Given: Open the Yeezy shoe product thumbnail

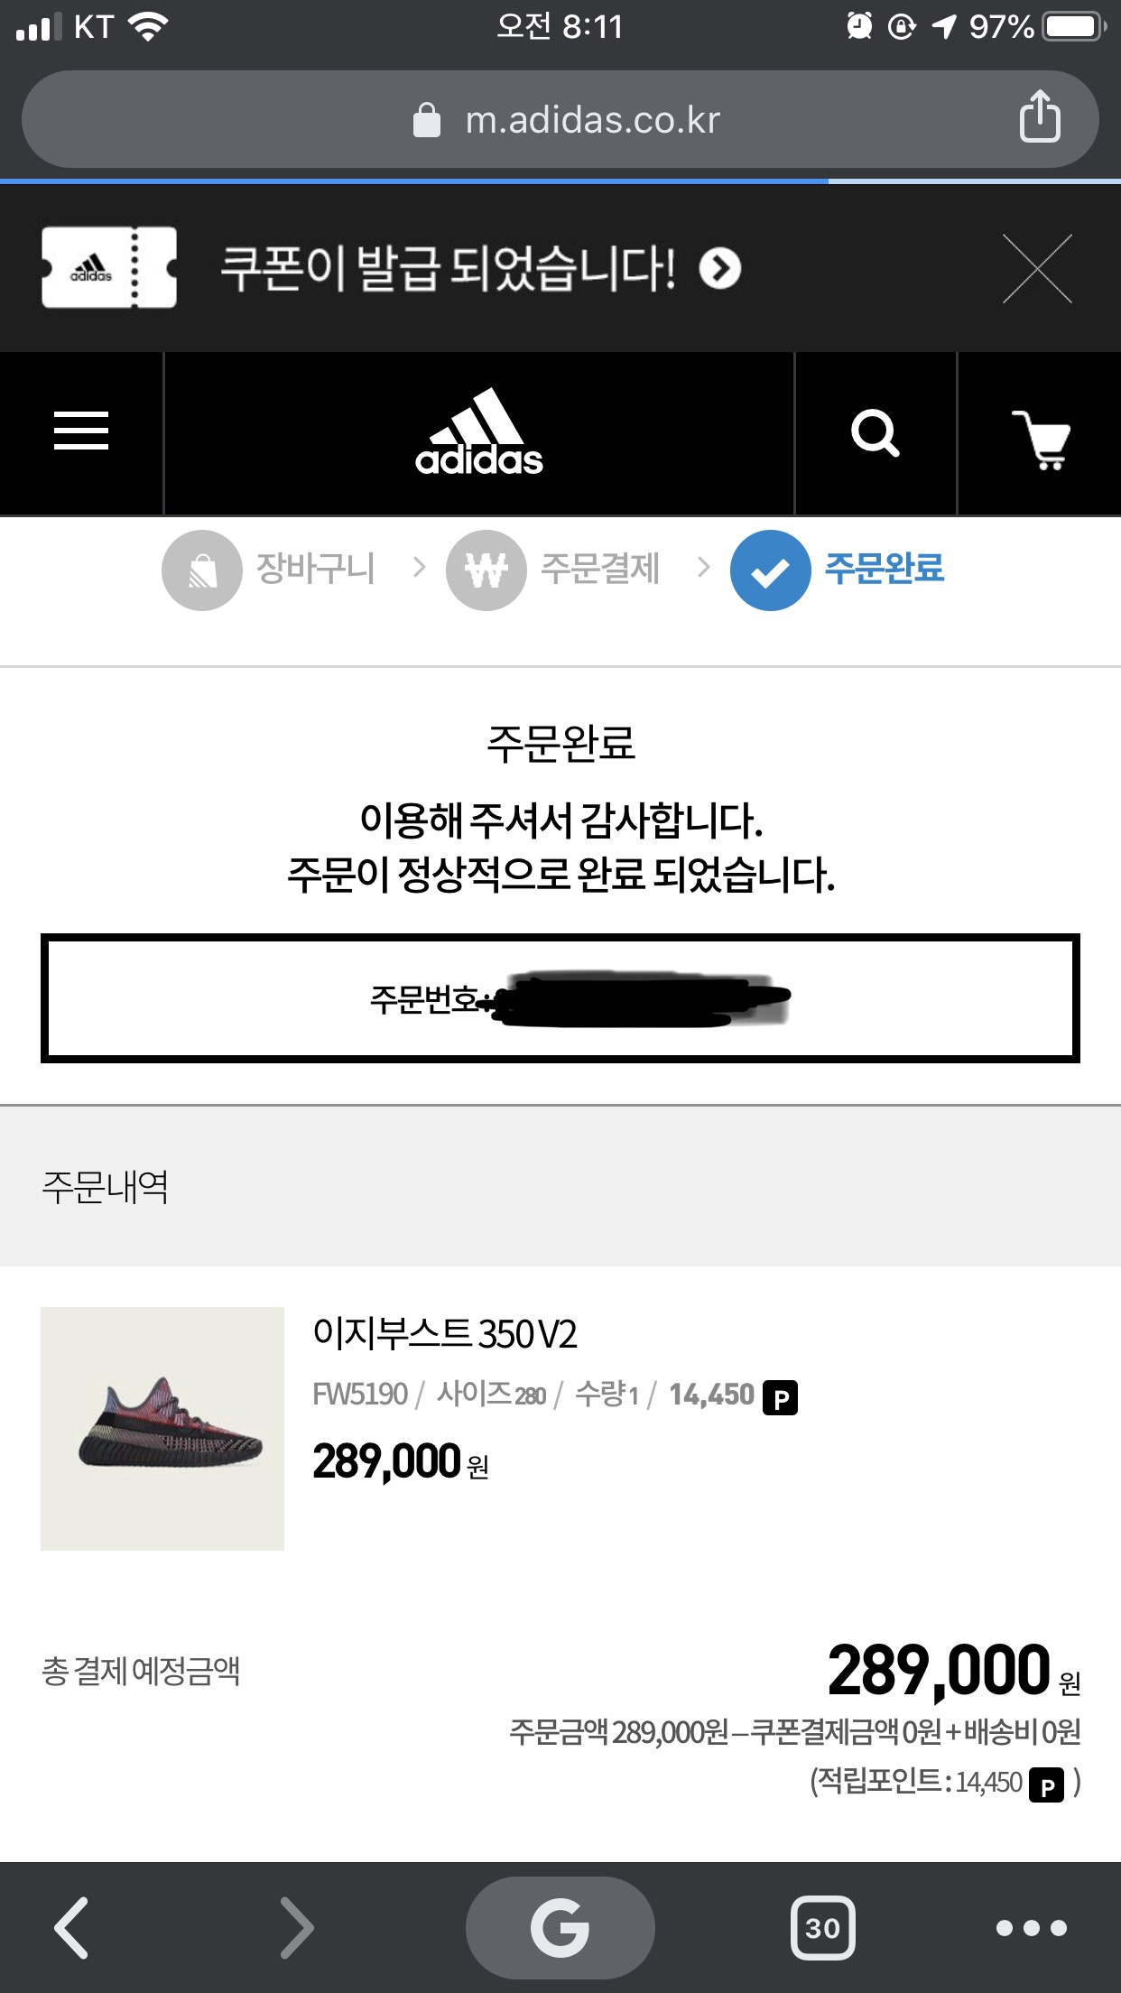Looking at the screenshot, I should [162, 1429].
